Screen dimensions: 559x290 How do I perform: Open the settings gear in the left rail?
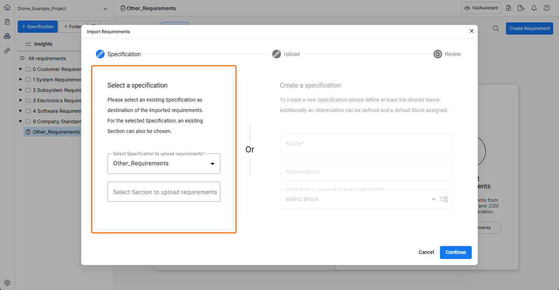7,283
